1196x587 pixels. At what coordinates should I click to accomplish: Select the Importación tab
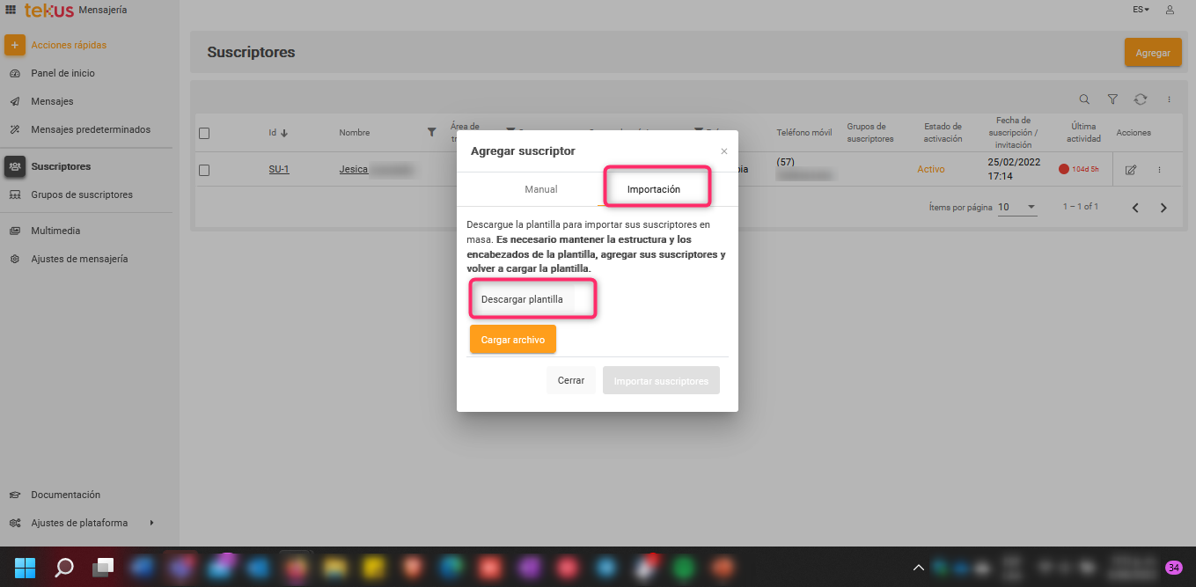click(653, 189)
